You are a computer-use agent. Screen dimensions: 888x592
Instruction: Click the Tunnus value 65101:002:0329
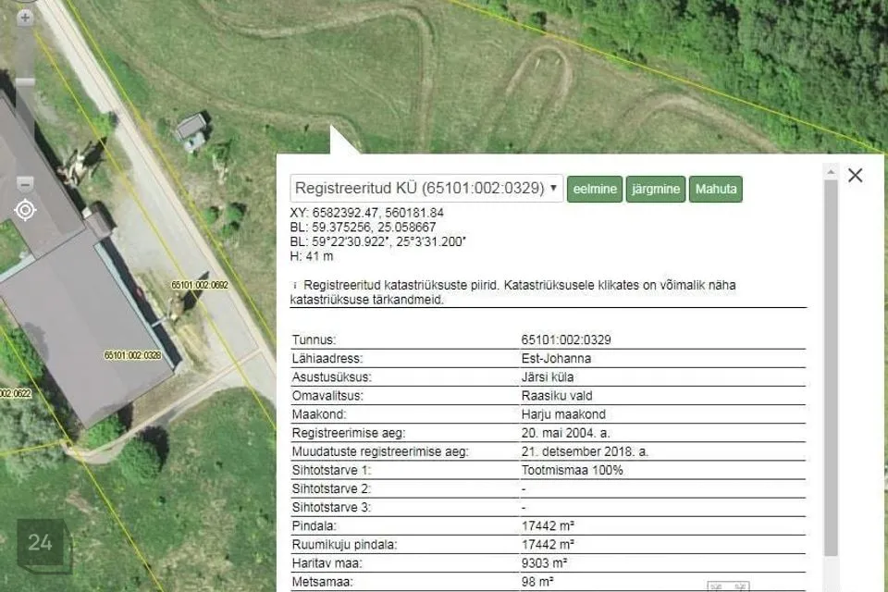pos(566,339)
